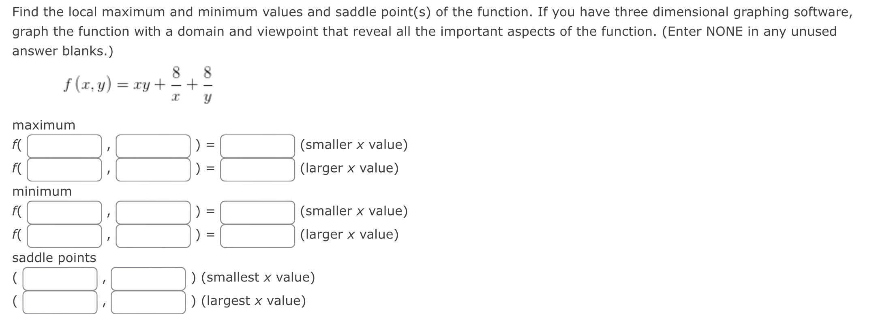Click the minimum value field (larger x value)
Image resolution: width=878 pixels, height=322 pixels.
click(257, 234)
